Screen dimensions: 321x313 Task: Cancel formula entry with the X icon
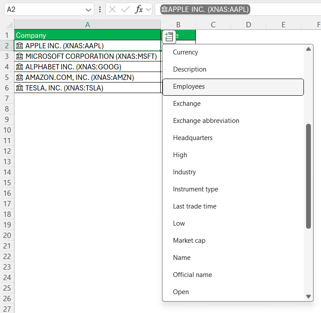click(x=112, y=9)
